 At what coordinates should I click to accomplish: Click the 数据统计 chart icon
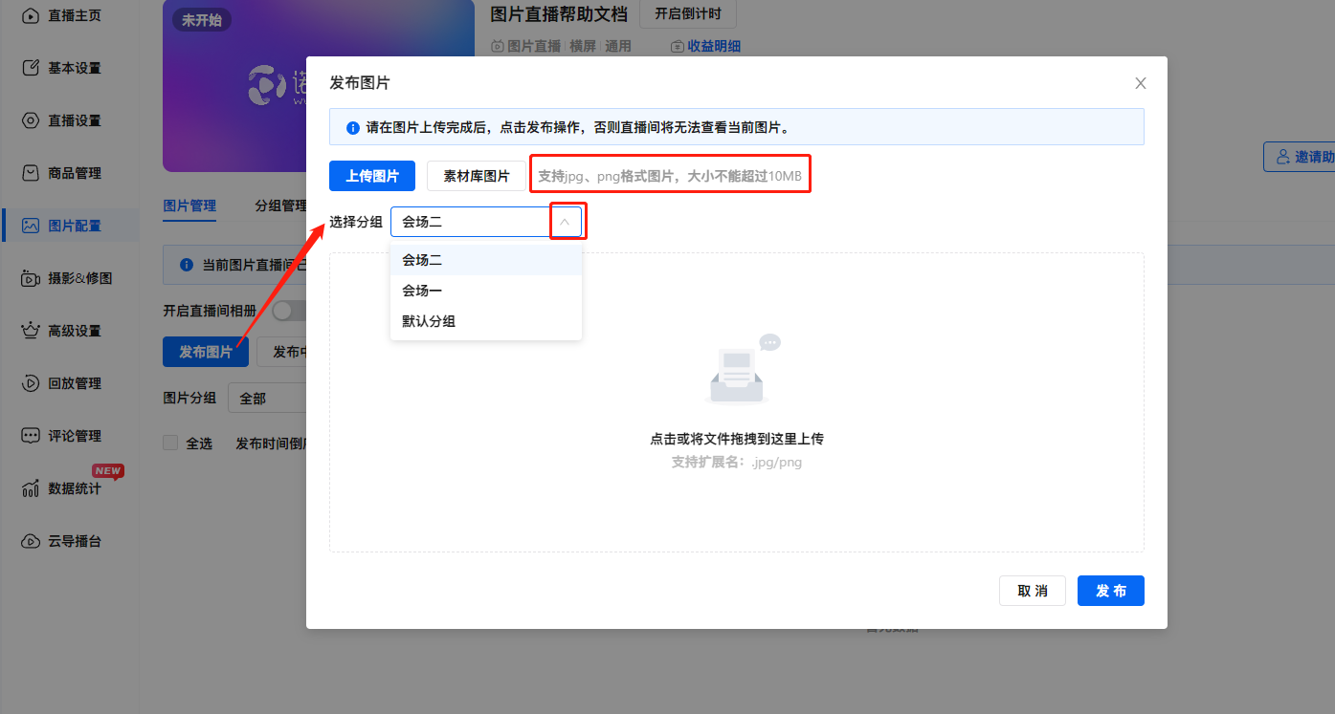click(x=31, y=488)
